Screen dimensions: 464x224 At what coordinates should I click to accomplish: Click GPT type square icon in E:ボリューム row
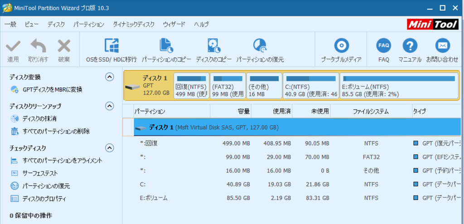point(416,198)
